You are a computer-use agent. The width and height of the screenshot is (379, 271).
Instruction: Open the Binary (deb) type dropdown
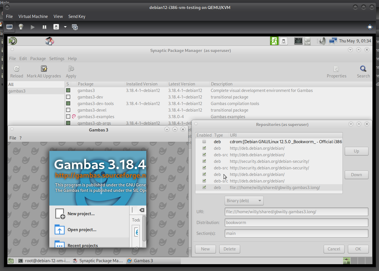click(x=244, y=200)
